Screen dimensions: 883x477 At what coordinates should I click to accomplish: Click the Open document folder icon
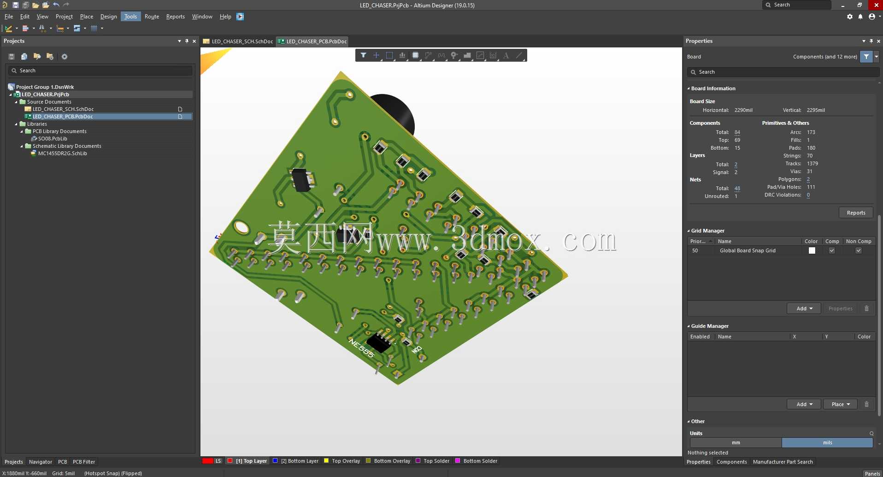tap(35, 5)
